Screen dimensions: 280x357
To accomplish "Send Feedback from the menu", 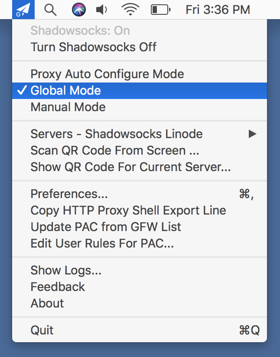I will 57,287.
